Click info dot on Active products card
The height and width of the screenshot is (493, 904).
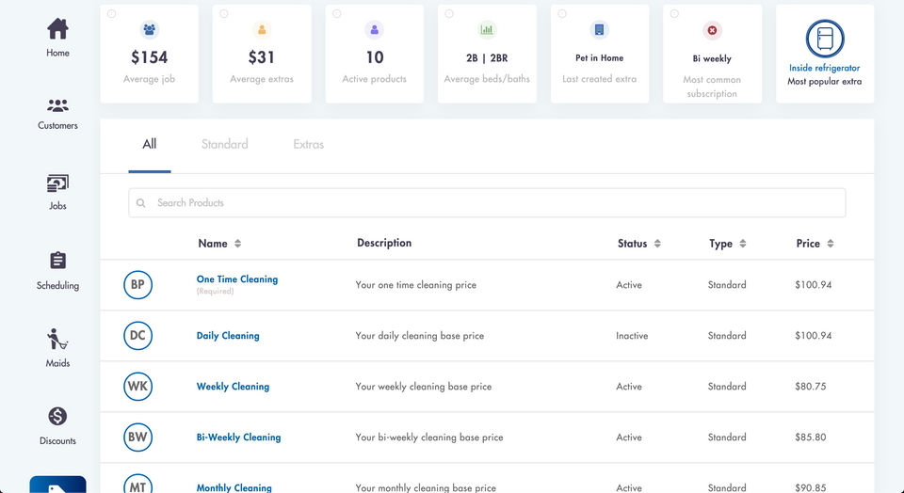(337, 14)
